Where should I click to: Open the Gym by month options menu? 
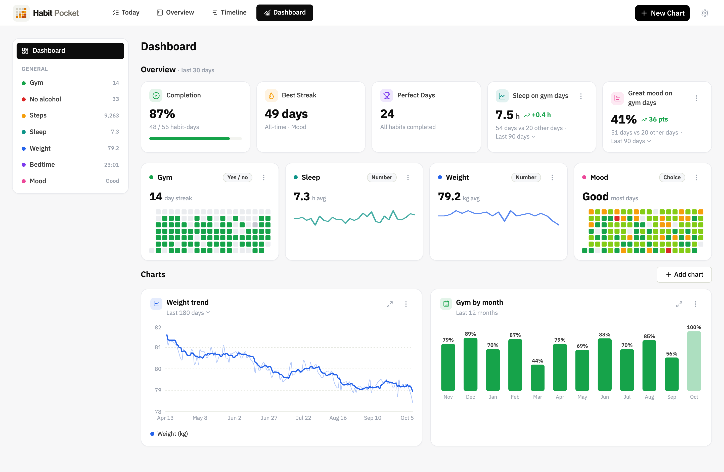[x=695, y=304]
